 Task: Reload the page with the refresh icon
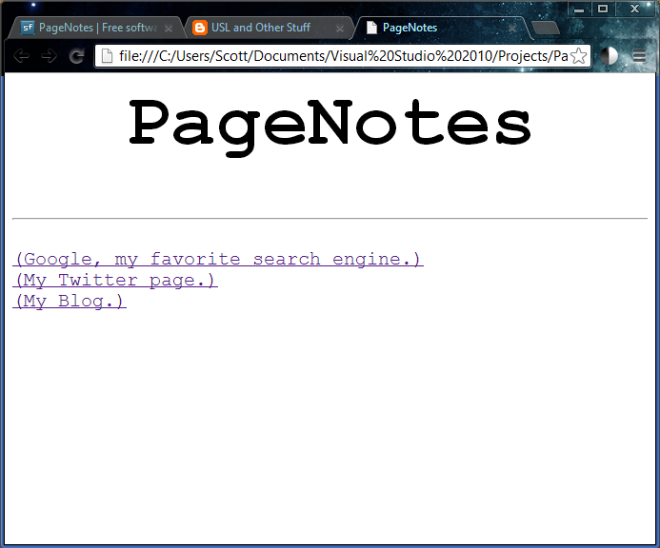(76, 56)
